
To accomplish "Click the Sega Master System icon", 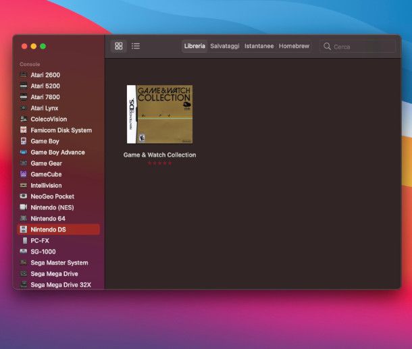I will point(24,263).
